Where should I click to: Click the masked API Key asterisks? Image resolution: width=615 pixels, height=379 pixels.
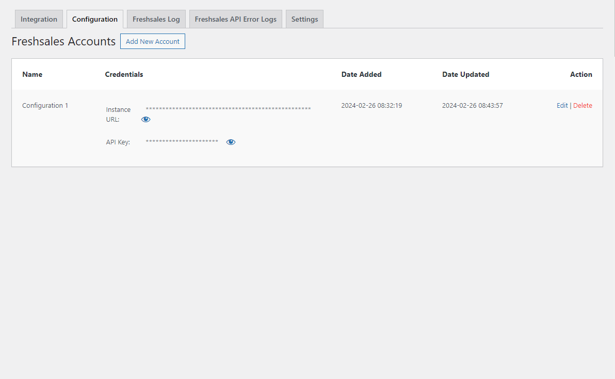click(x=182, y=141)
